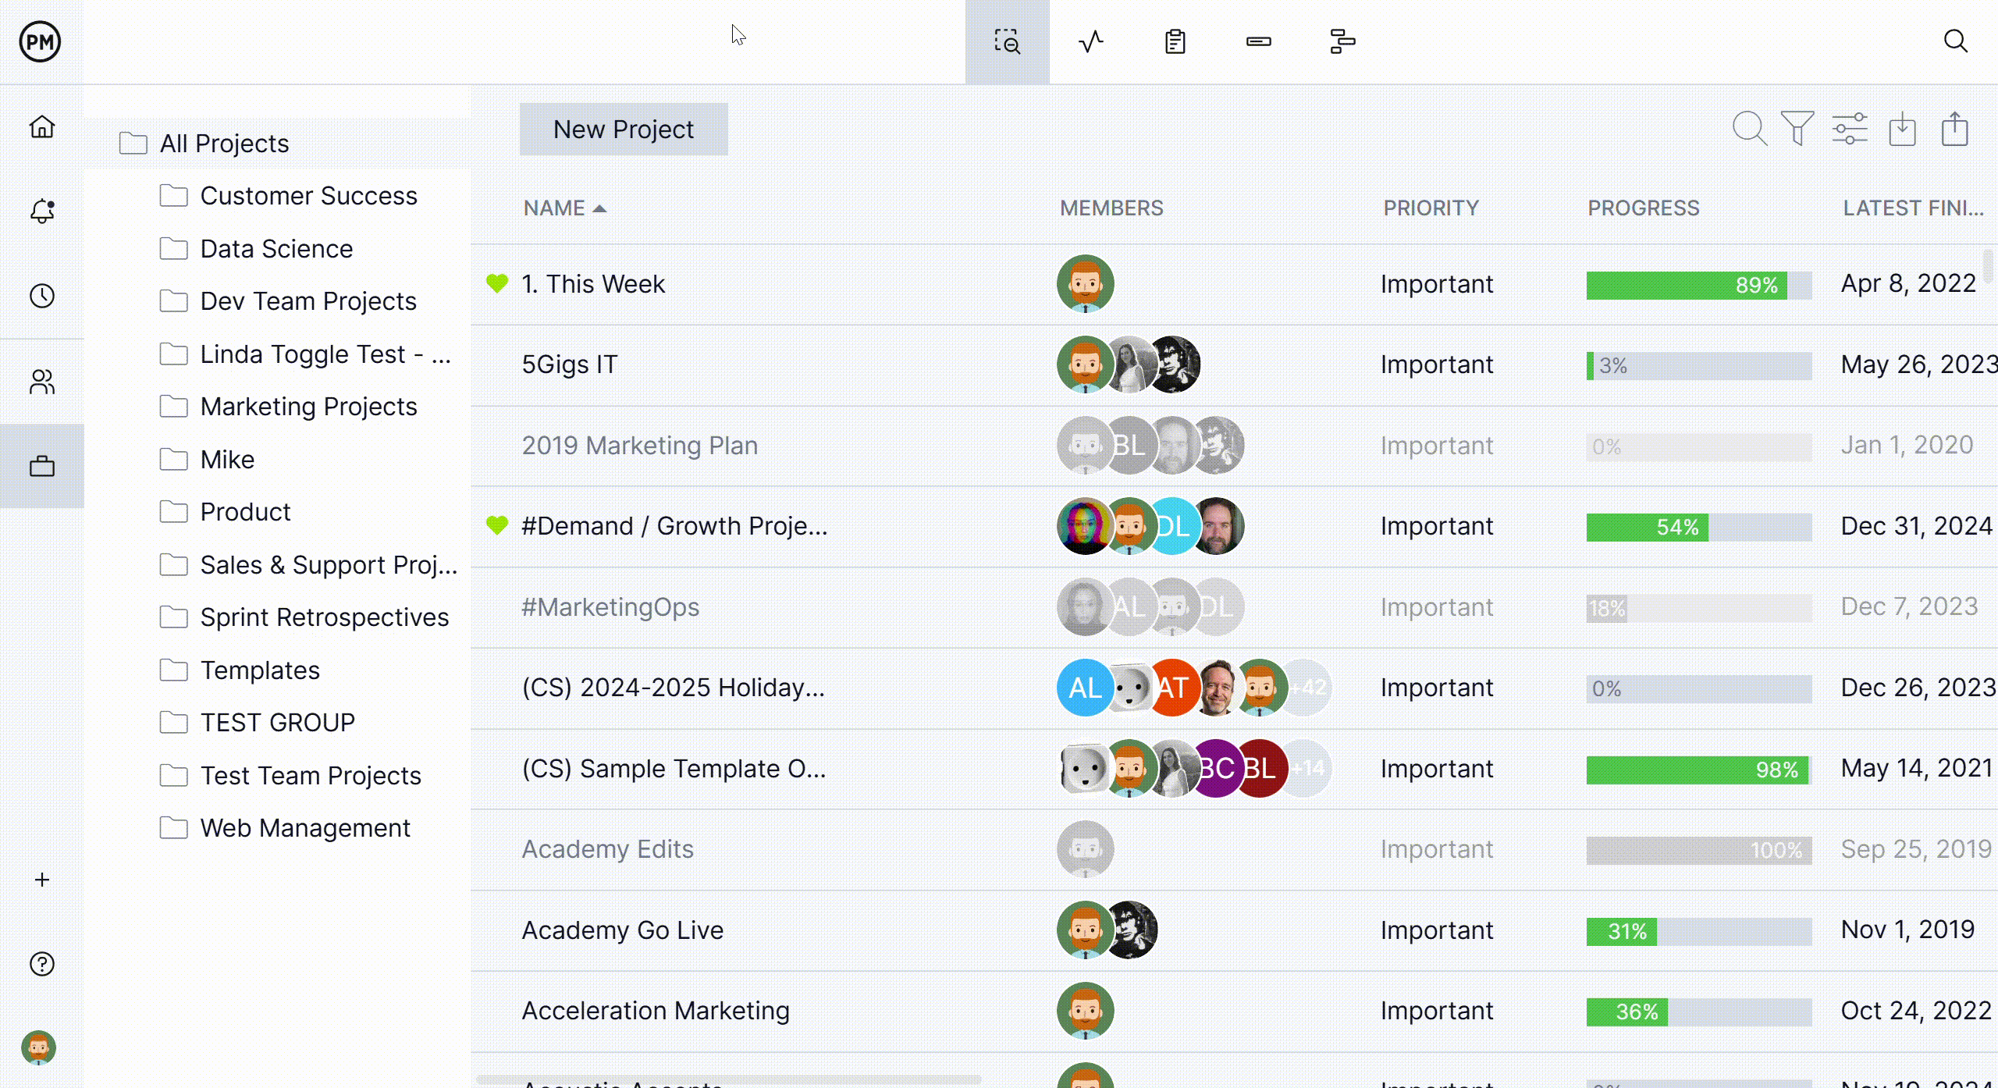Click the Academy Edits member avatar
This screenshot has width=1998, height=1088.
1086,849
